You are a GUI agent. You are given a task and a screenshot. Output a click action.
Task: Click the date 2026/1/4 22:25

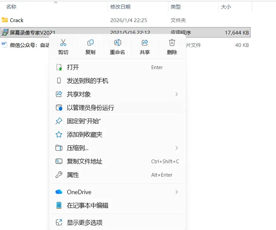pyautogui.click(x=129, y=20)
